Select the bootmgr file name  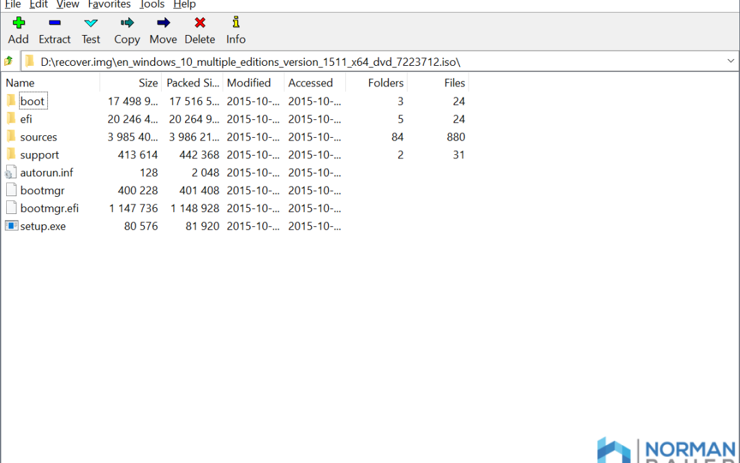coord(42,191)
